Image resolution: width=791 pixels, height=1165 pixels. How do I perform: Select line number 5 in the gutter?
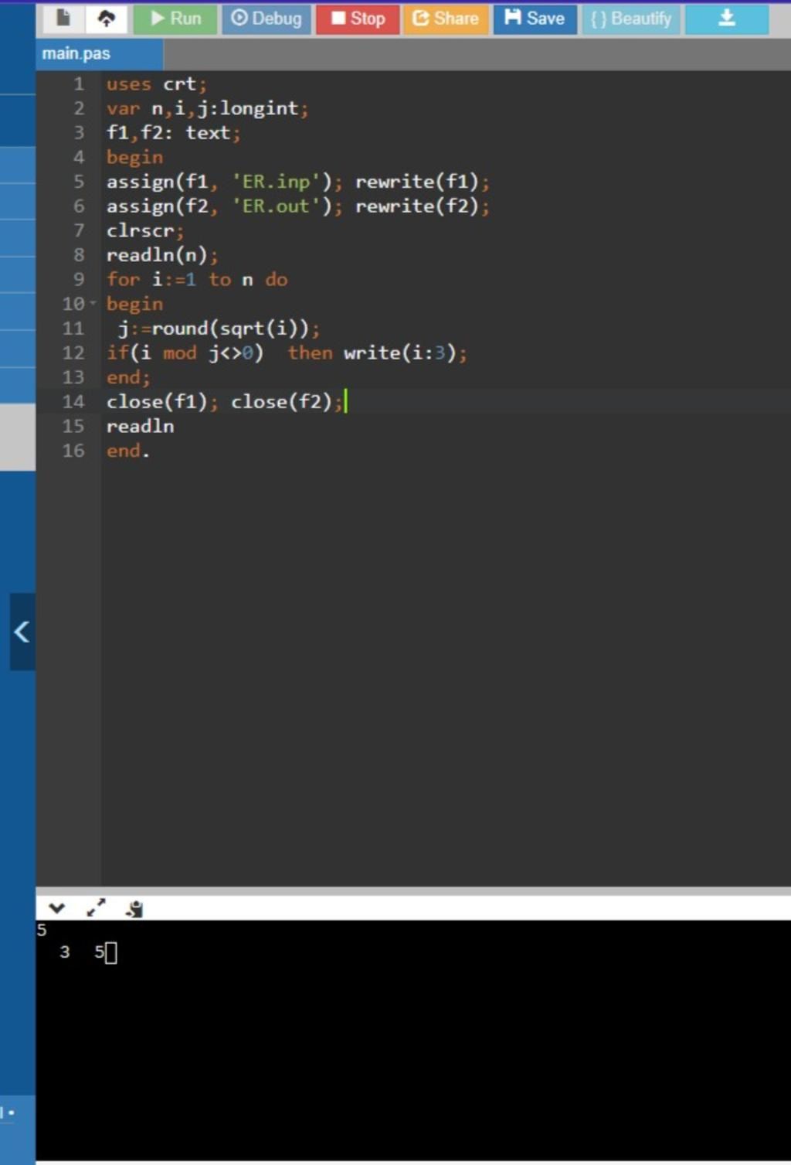tap(79, 182)
